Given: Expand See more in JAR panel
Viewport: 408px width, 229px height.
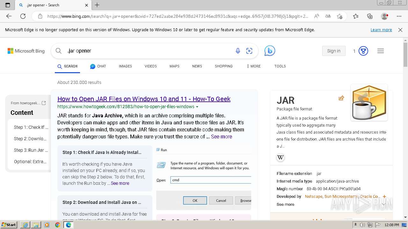Looking at the screenshot, I should point(285,205).
